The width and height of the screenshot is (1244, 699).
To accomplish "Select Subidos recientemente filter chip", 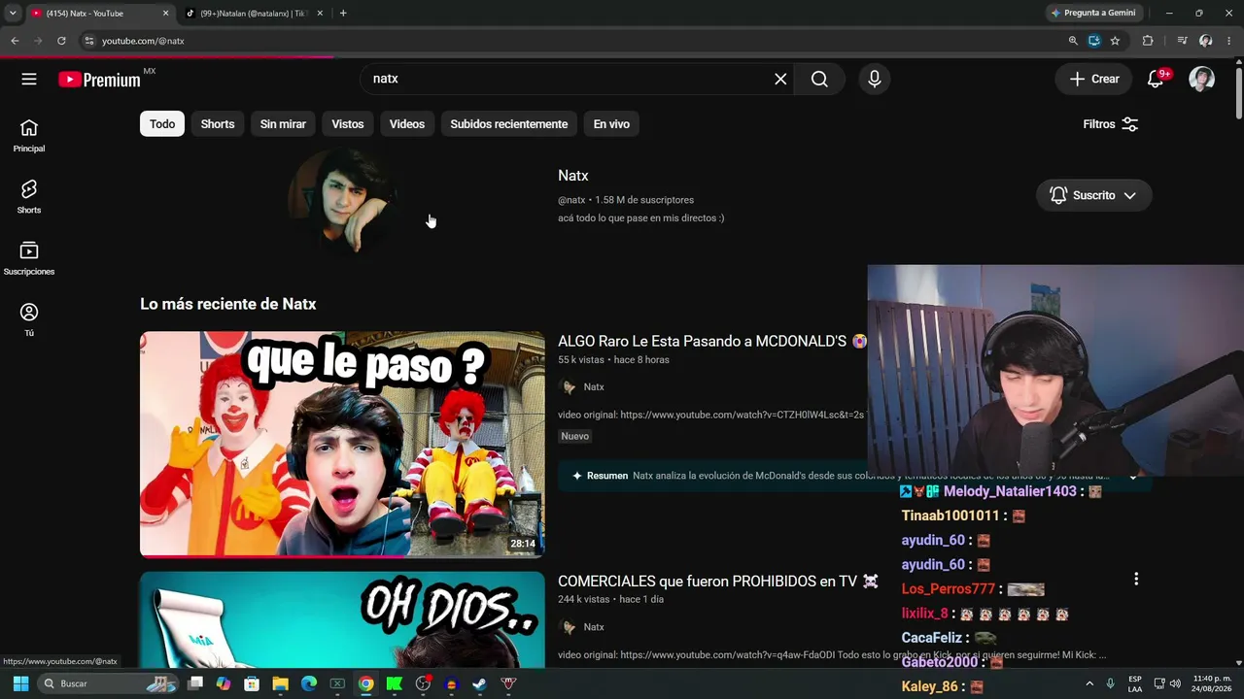I will point(509,124).
